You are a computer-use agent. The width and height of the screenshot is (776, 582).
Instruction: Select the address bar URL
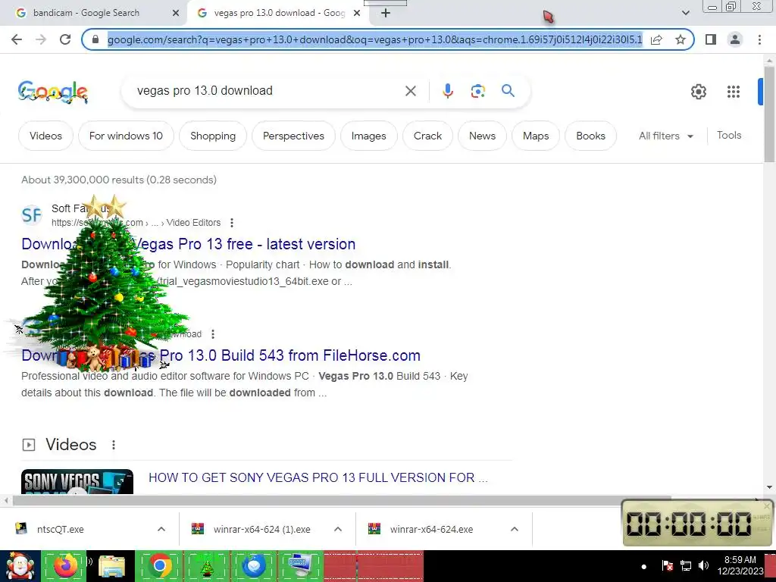[x=374, y=39]
